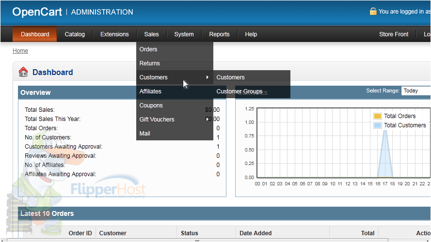431x242 pixels.
Task: Open the Select Range dropdown
Action: pyautogui.click(x=416, y=91)
